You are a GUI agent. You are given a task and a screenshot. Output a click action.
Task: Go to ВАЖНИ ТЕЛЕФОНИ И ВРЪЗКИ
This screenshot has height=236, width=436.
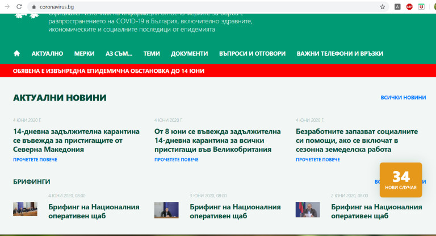tap(339, 53)
